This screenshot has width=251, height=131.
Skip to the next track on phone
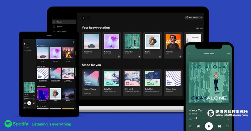click(219, 126)
